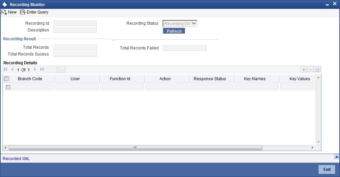Viewport: 340px width, 177px height.
Task: Click the Refresh button
Action: pos(174,31)
